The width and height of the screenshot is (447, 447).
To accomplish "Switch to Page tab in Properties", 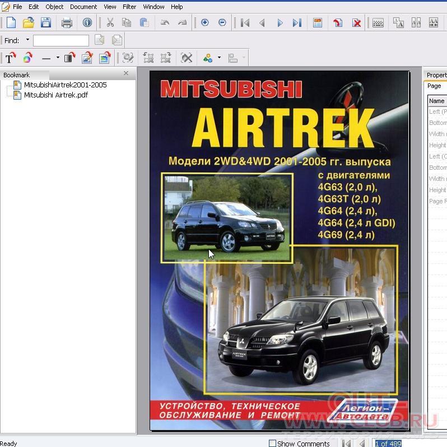I will point(434,86).
